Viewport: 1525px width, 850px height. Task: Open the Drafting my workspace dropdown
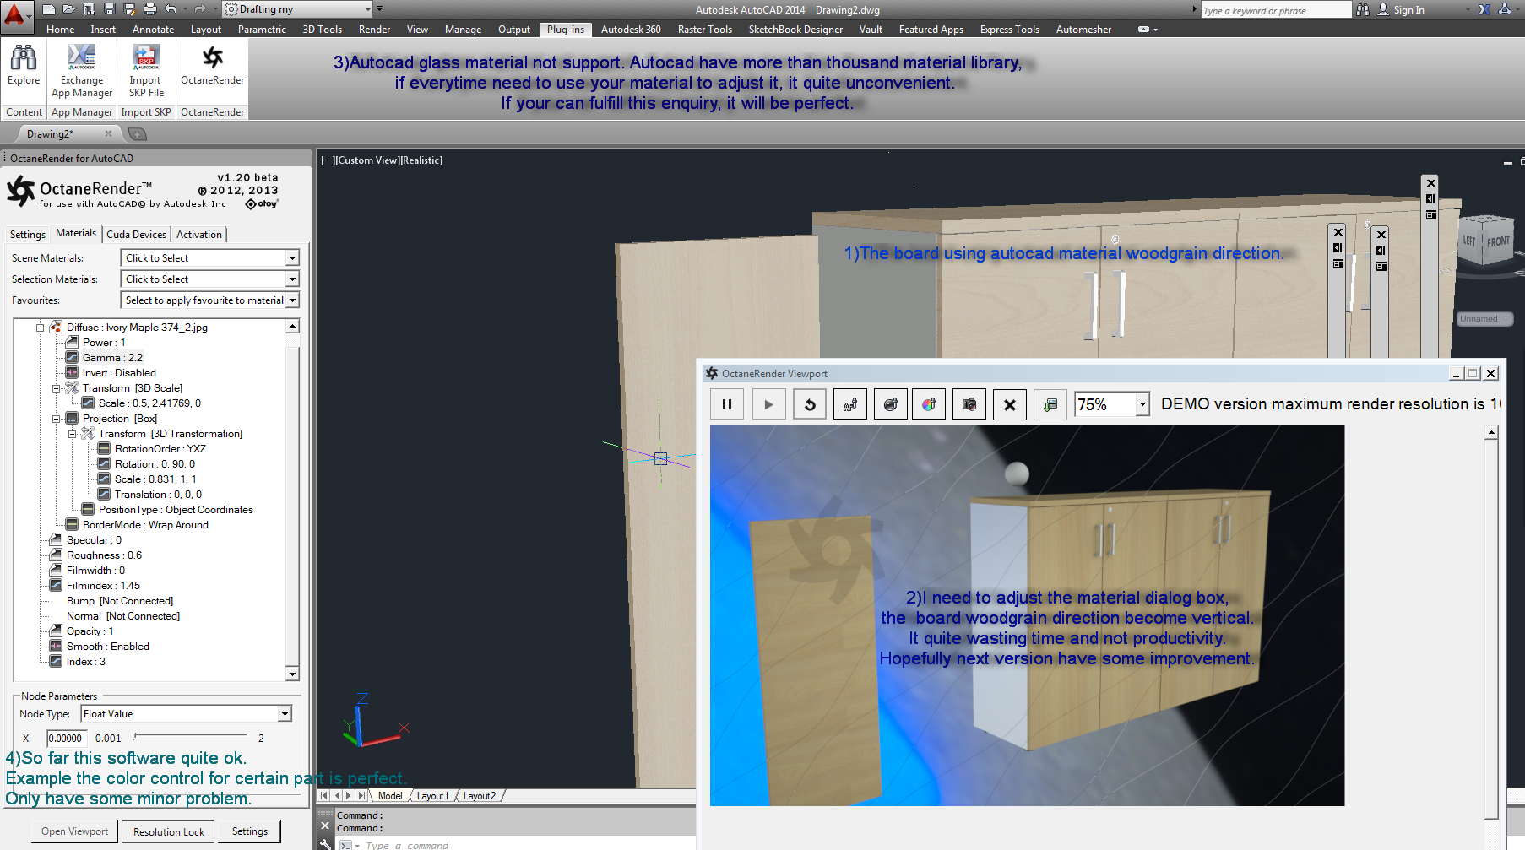(x=298, y=9)
